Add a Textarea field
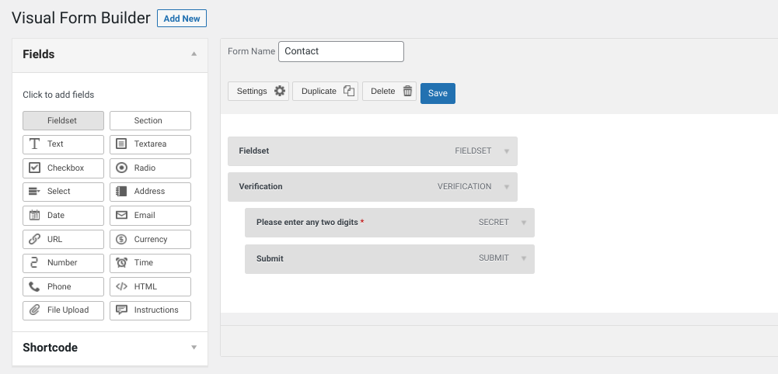The height and width of the screenshot is (374, 778). click(x=150, y=144)
